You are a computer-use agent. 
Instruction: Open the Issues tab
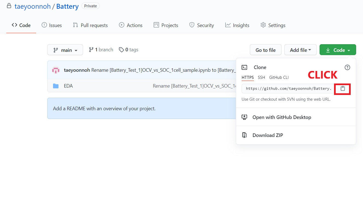[52, 25]
